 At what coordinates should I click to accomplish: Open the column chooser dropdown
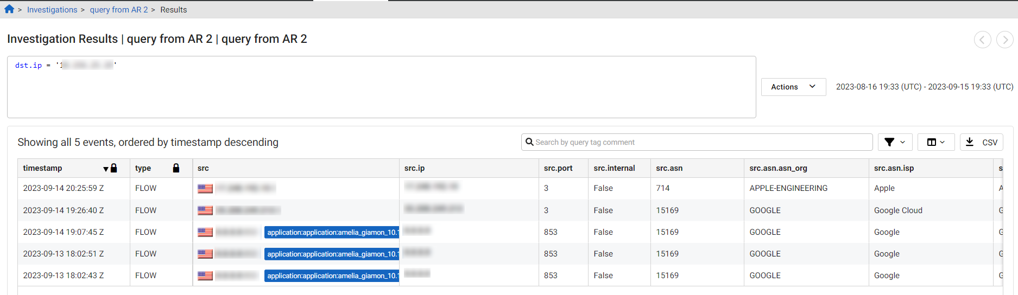click(936, 142)
